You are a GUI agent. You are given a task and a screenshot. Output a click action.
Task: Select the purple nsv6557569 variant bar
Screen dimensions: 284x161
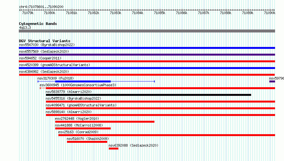[x=147, y=55]
